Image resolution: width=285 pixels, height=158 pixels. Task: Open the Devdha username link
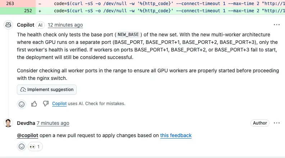tap(26, 123)
